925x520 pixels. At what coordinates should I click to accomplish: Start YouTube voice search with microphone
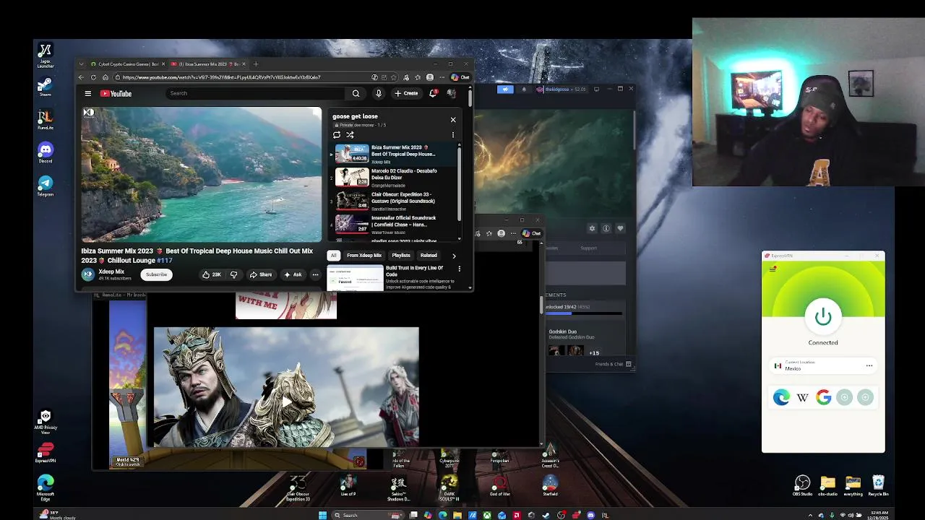[x=378, y=93]
